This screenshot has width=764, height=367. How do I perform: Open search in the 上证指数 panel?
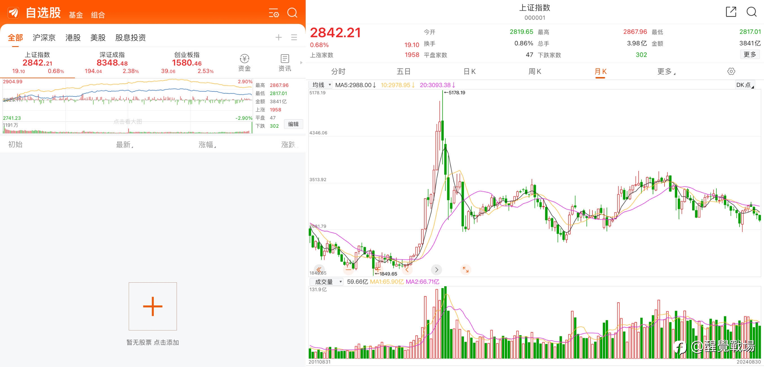[x=752, y=12]
